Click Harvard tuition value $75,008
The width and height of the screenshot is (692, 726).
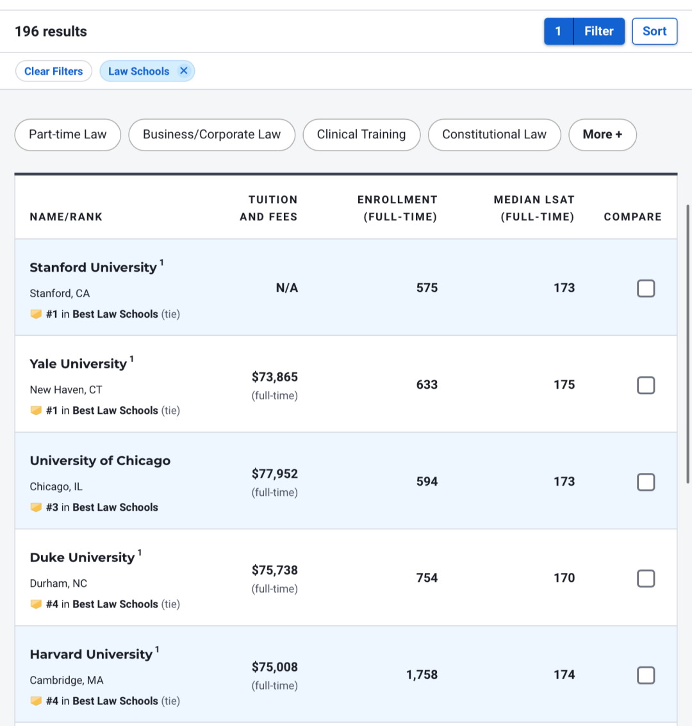pos(274,667)
